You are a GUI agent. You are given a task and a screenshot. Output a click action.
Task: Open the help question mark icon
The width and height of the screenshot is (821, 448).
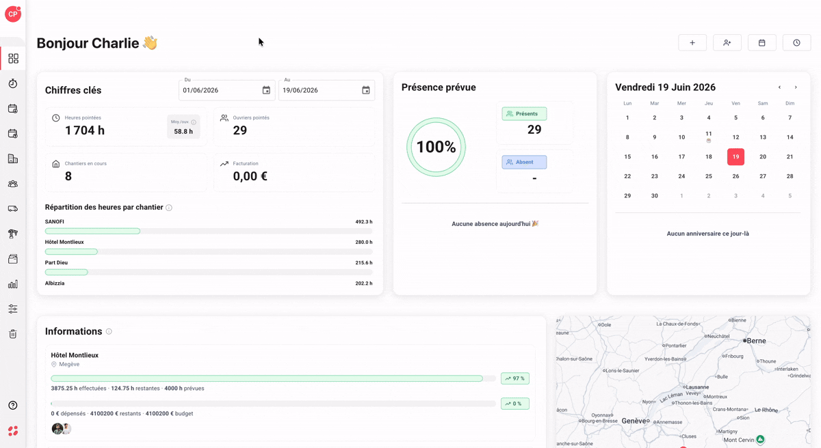pos(13,406)
